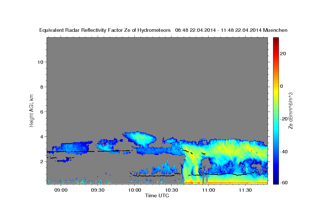Click the red ground-level band after 10:40
Image resolution: width=331 pixels, height=221 pixels.
point(226,183)
